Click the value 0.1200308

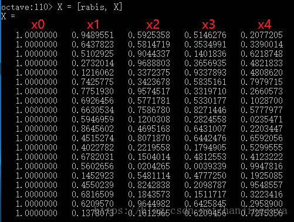pos(149,119)
